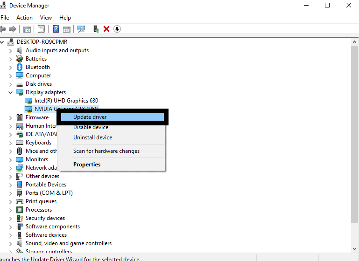Expand Sound, video and game controllers
Screen dimensions: 359x261
(11, 244)
